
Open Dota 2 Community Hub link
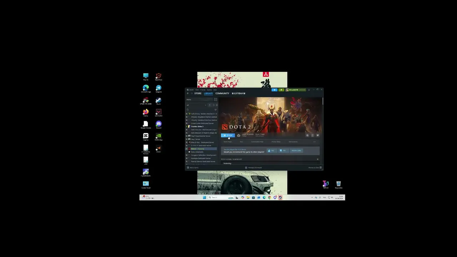coord(257,142)
